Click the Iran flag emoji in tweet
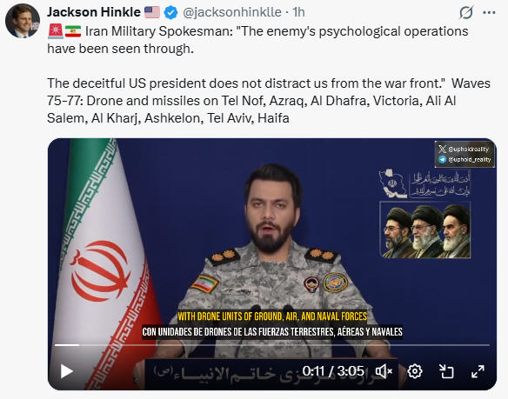Viewport: 508px width, 399px height. [x=73, y=31]
